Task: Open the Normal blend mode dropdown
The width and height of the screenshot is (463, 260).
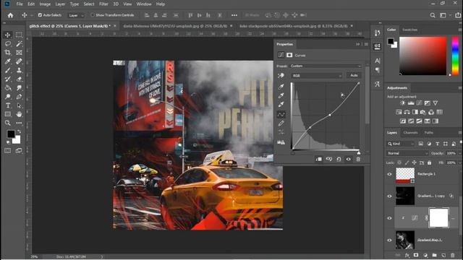Action: [407, 153]
